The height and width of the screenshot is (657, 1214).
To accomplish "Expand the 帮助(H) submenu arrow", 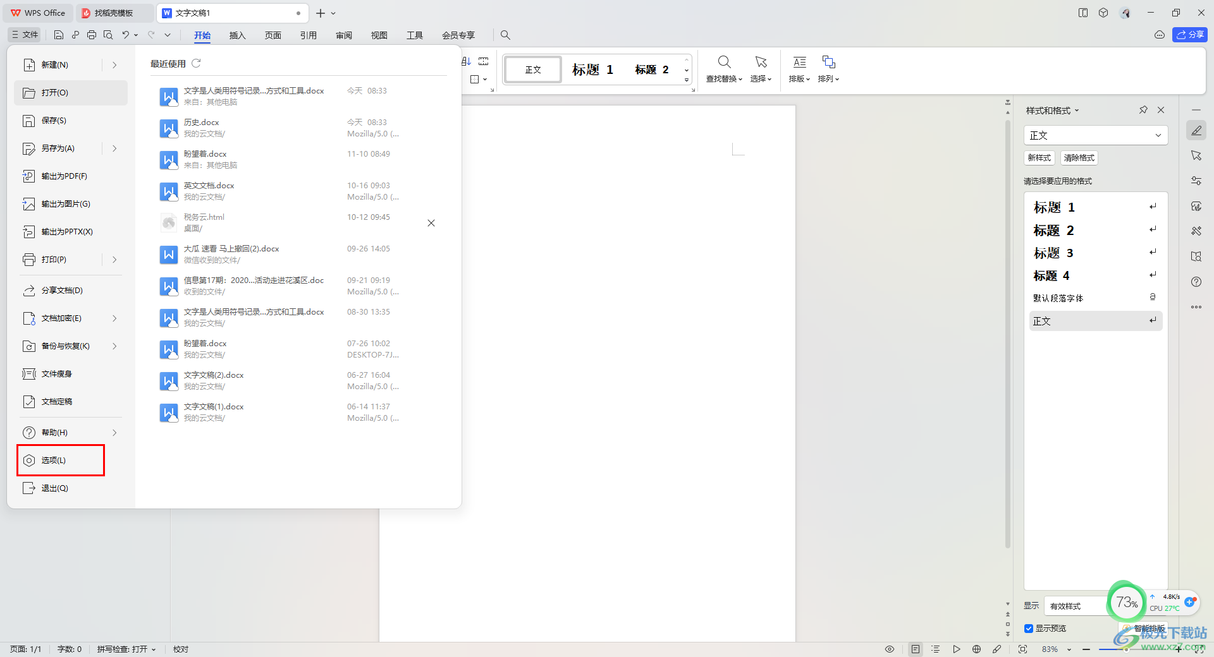I will [x=114, y=433].
